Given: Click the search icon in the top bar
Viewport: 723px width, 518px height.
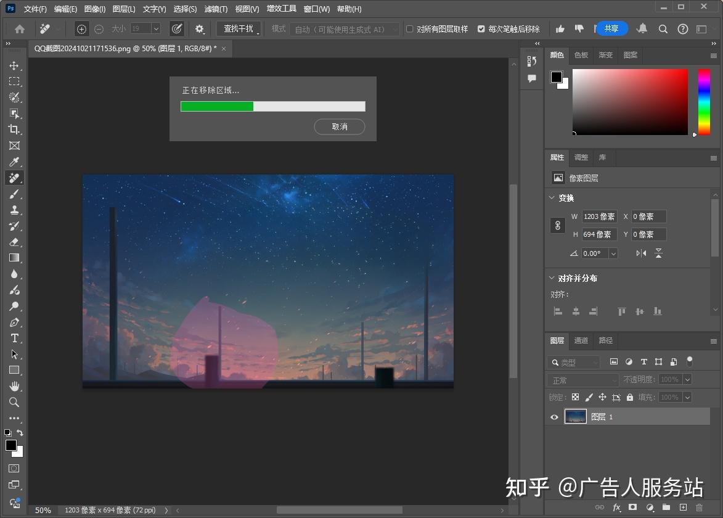Looking at the screenshot, I should [663, 28].
